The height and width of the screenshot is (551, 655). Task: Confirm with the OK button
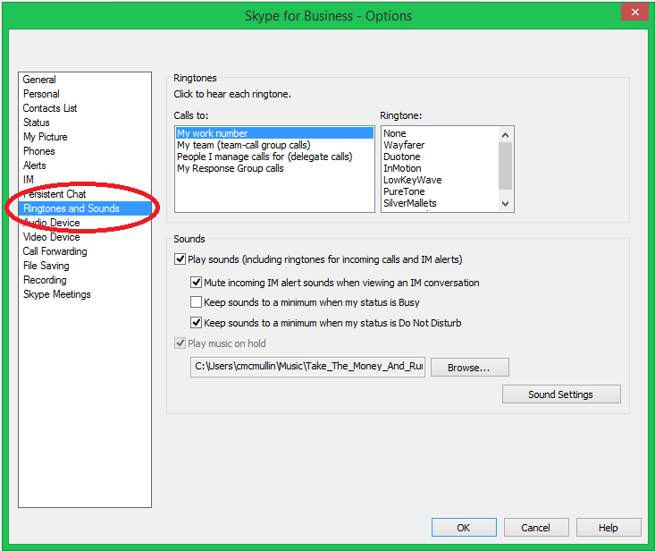[x=464, y=527]
